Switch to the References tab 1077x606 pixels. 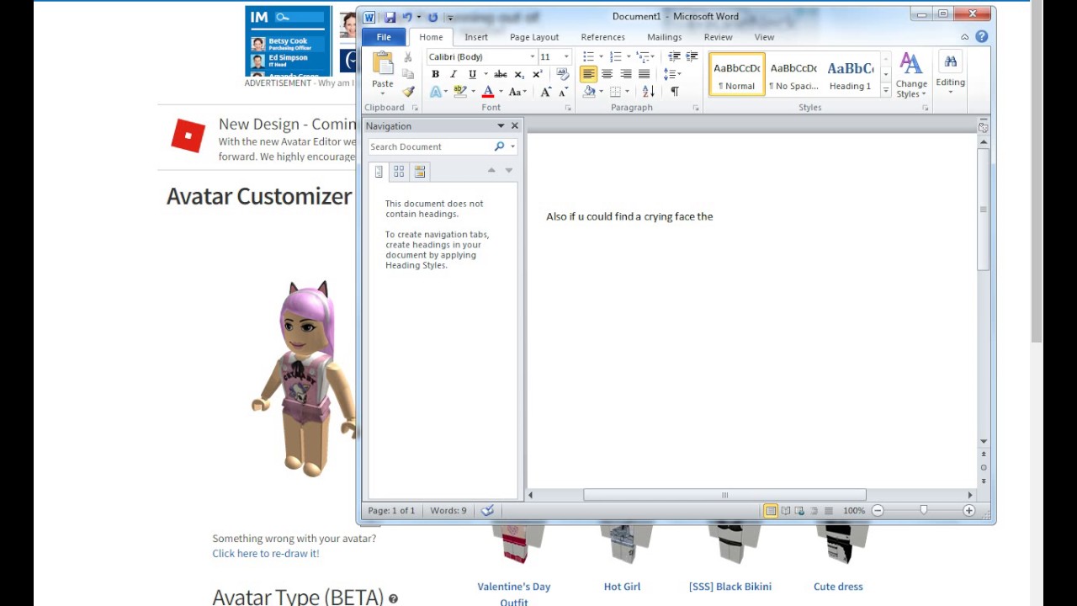(x=602, y=37)
